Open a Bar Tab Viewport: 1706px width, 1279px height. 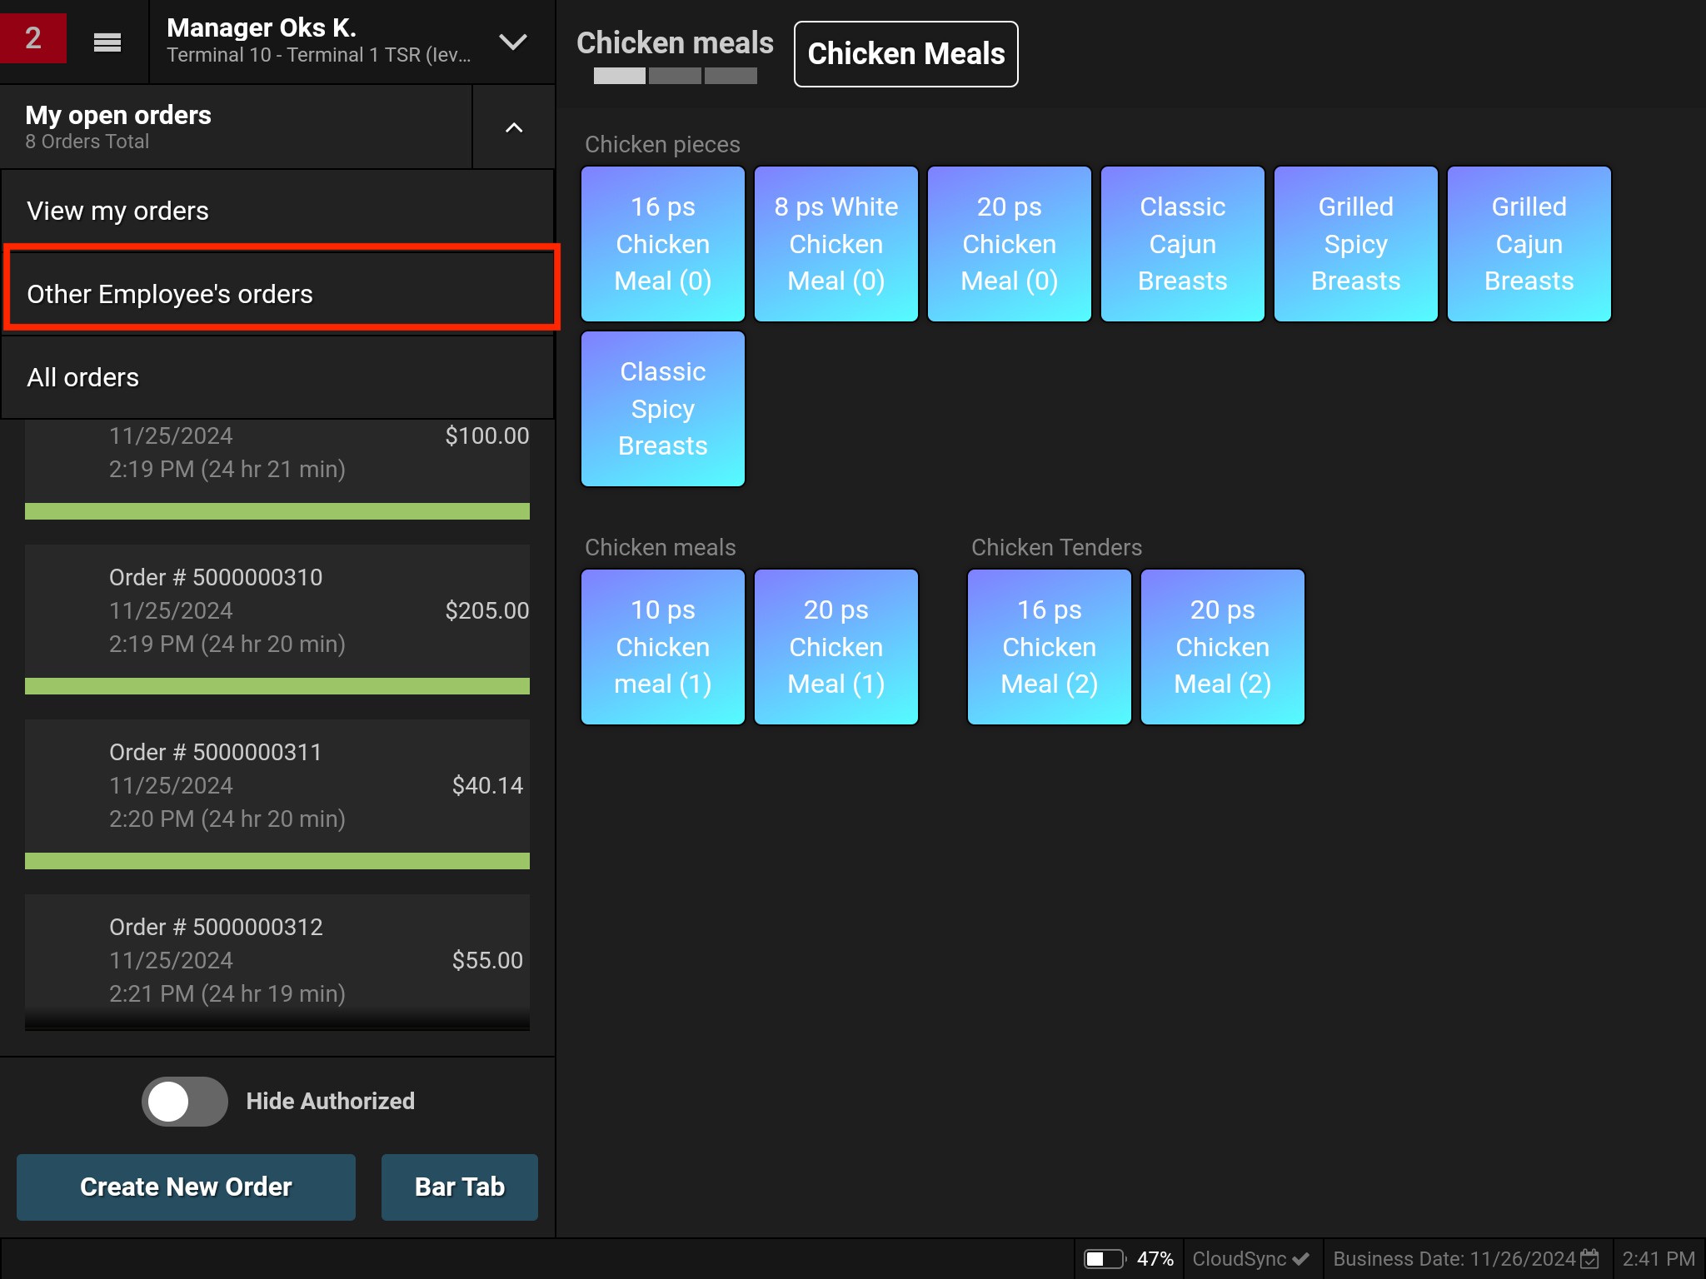coord(459,1187)
